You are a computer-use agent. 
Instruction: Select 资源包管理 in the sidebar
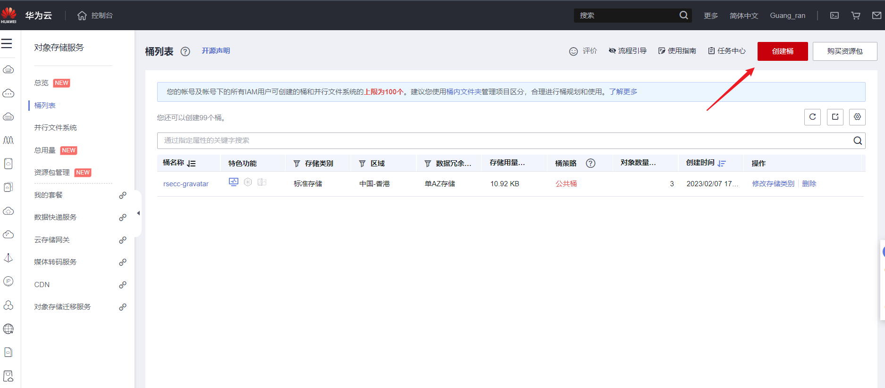52,173
